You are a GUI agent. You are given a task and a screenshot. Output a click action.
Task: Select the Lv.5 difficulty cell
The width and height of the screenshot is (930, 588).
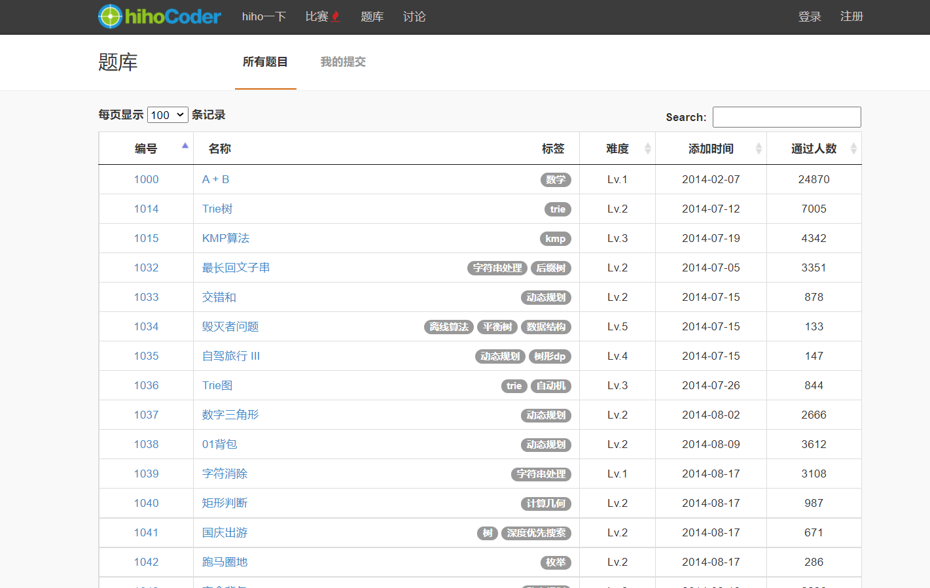(x=617, y=326)
